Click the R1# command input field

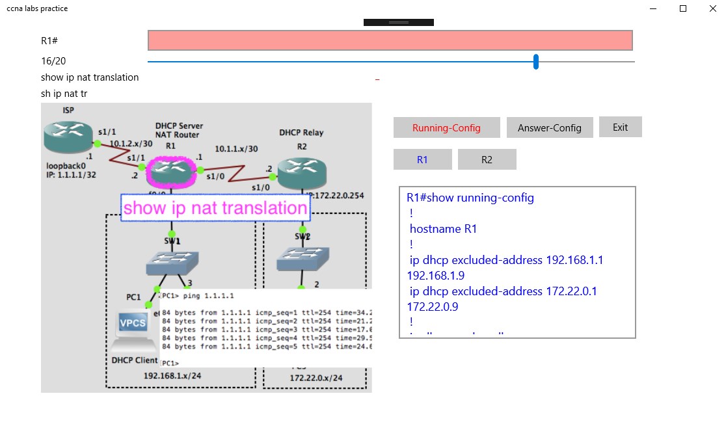[390, 40]
